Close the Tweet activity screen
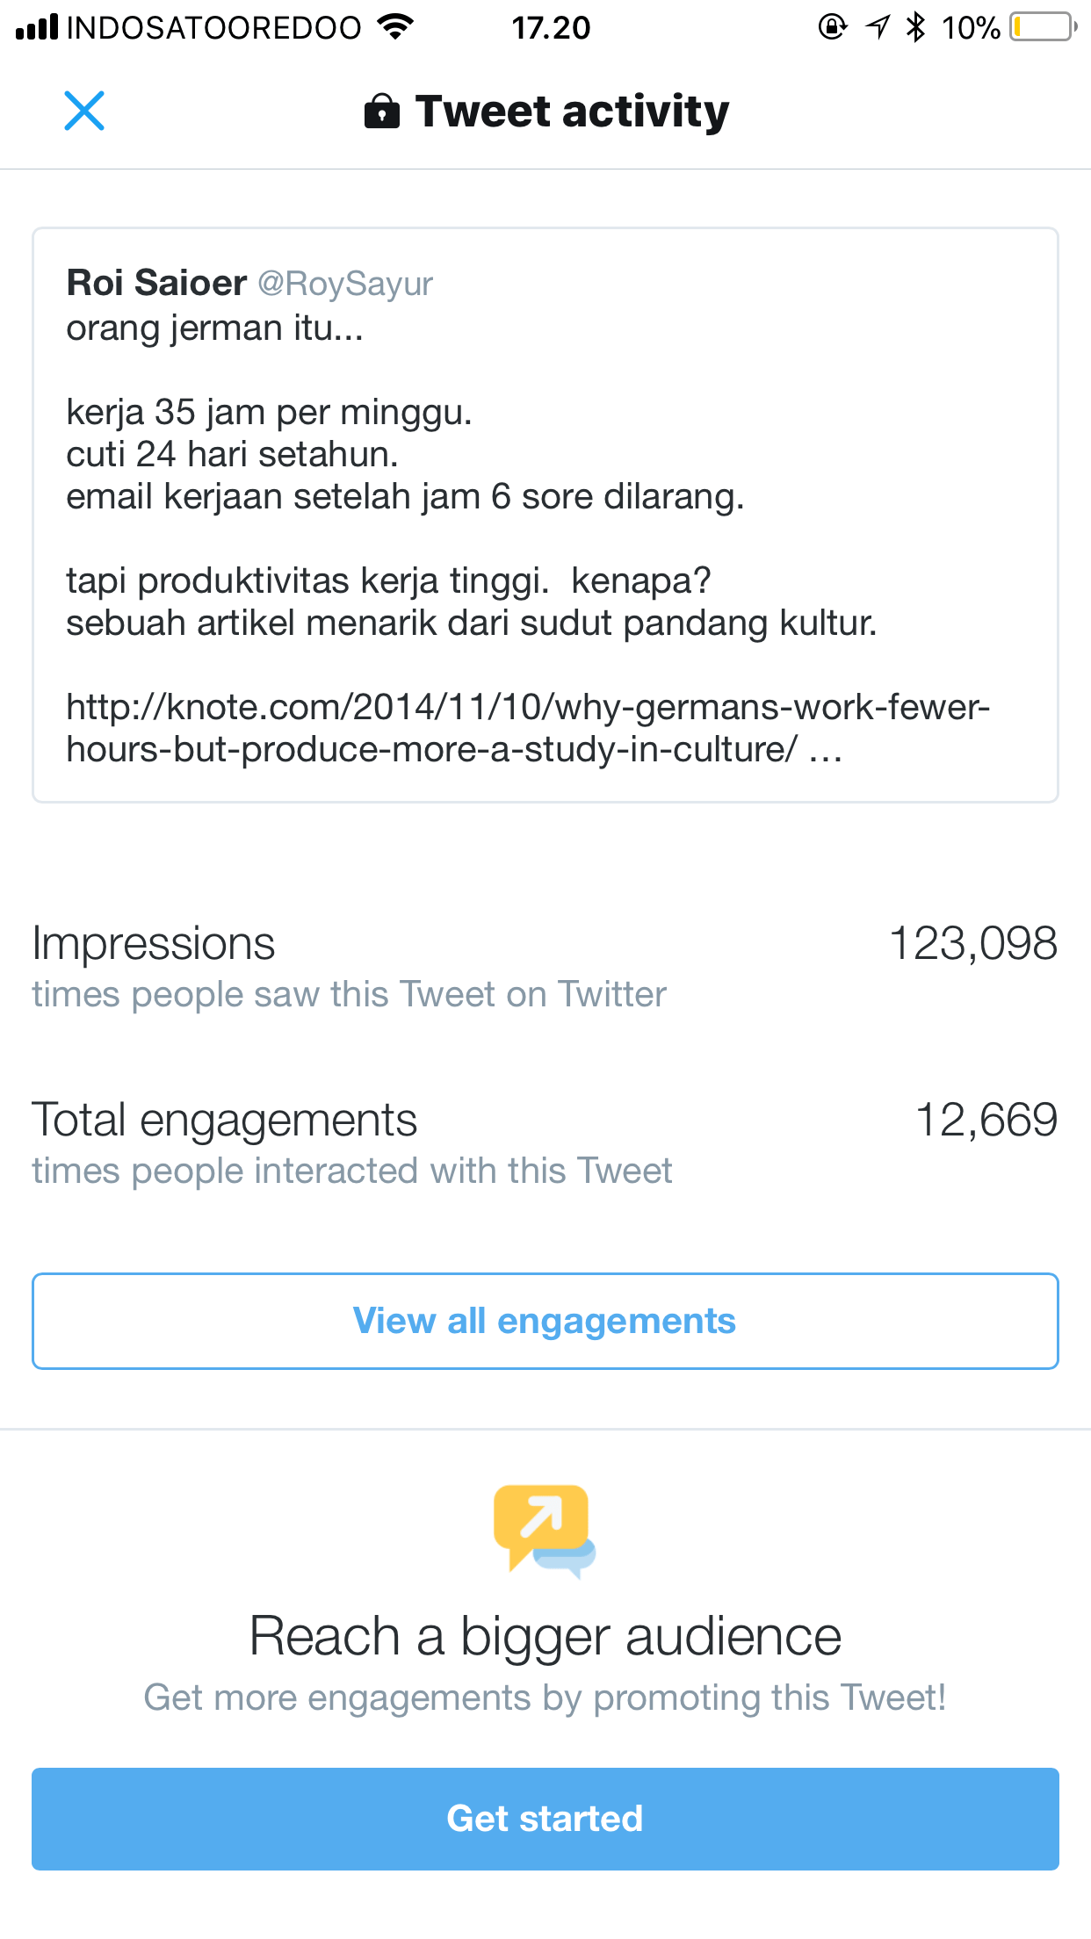This screenshot has height=1939, width=1091. tap(84, 112)
